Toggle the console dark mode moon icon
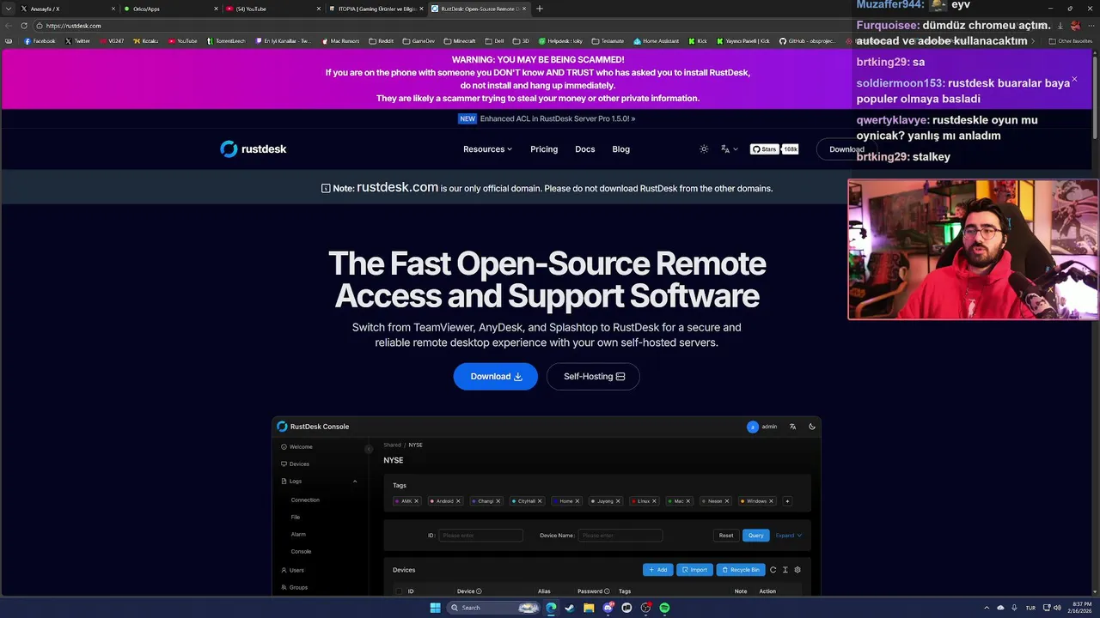The image size is (1100, 618). tap(812, 427)
